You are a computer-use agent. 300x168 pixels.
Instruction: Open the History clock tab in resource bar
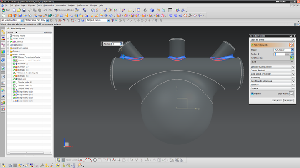point(3,77)
